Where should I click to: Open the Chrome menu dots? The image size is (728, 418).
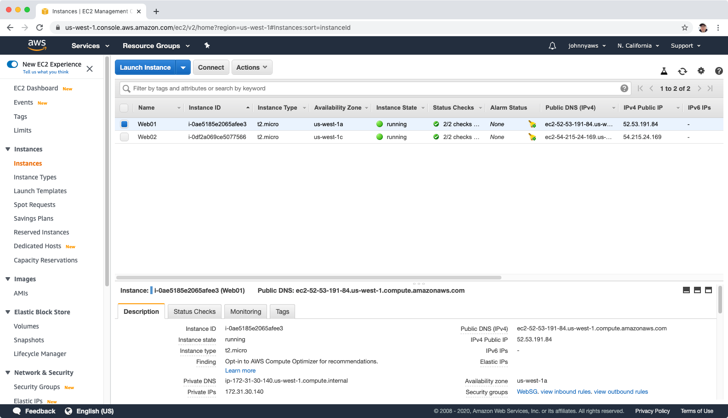click(718, 28)
